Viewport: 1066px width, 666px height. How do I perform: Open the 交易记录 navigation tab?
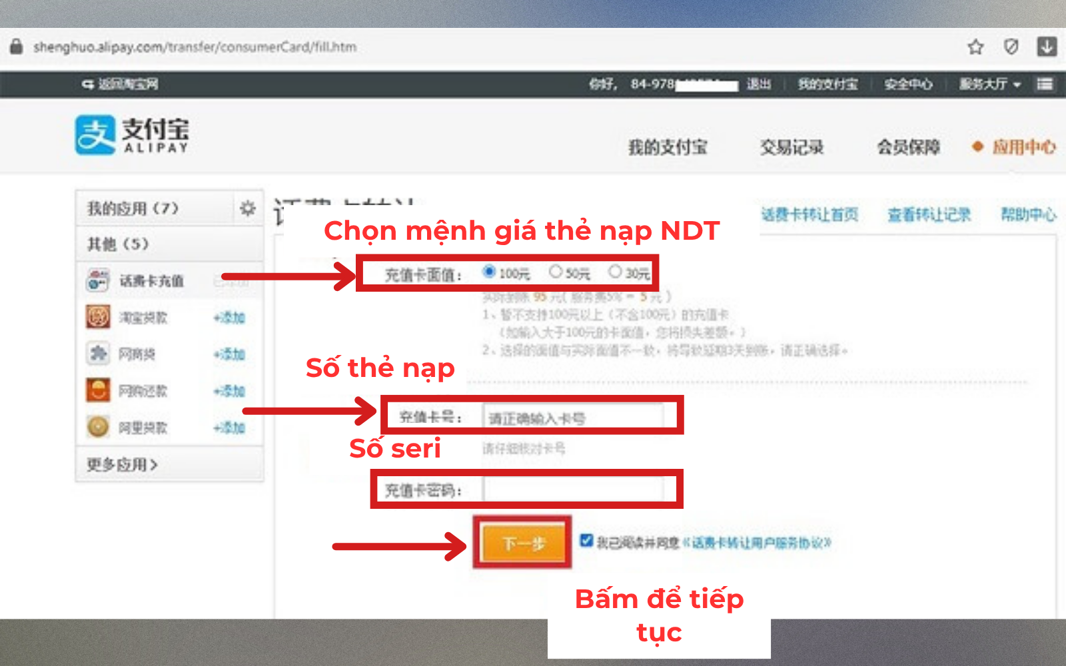pyautogui.click(x=792, y=147)
